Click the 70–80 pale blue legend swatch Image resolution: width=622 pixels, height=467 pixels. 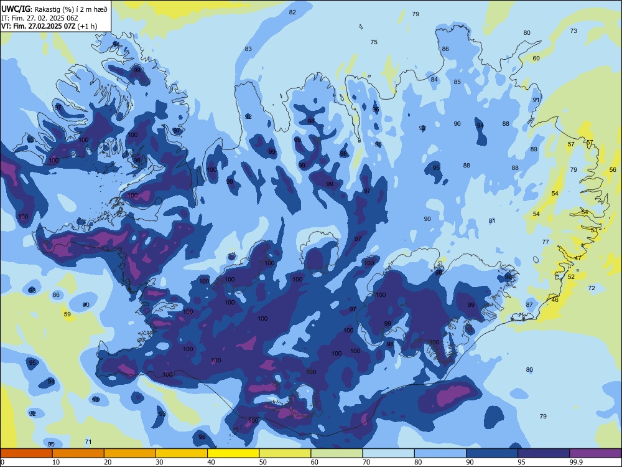pyautogui.click(x=389, y=453)
